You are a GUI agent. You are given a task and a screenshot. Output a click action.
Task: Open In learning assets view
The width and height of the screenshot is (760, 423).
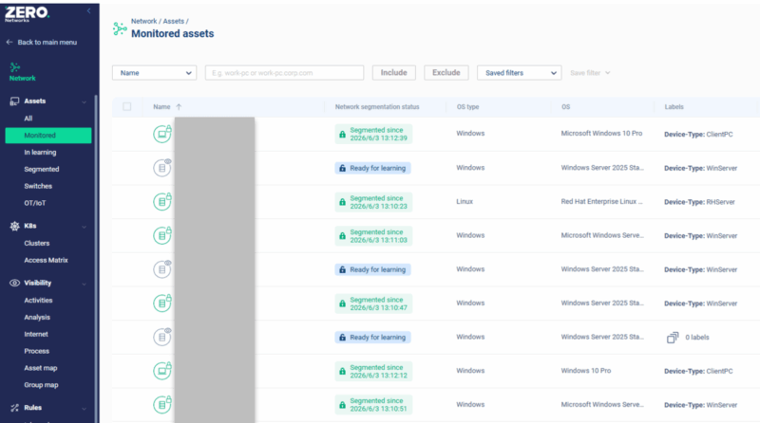(x=40, y=152)
